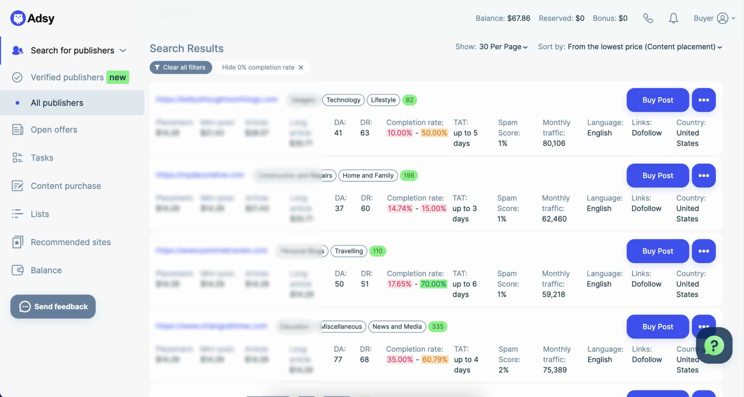Click the green 110 badge
This screenshot has height=397, width=744.
point(377,251)
